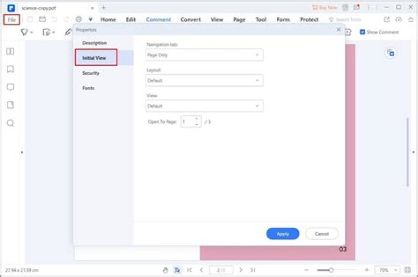Click the Buy Now link
This screenshot has width=418, height=277.
pos(325,8)
